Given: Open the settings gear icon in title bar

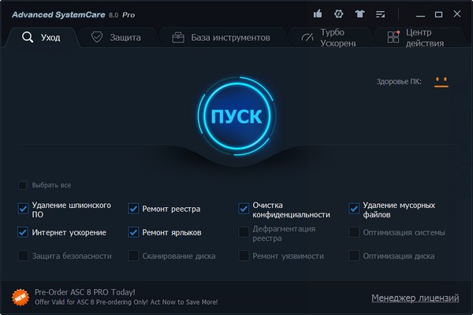Looking at the screenshot, I should coord(338,14).
